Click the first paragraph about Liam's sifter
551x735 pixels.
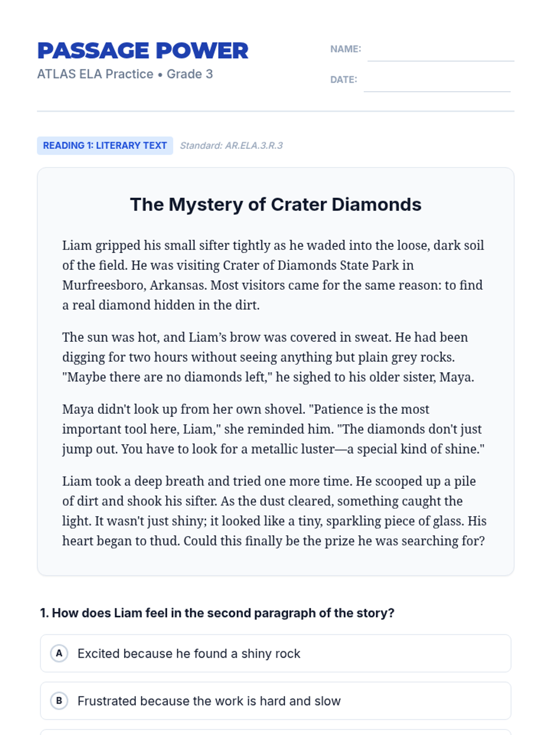[273, 275]
